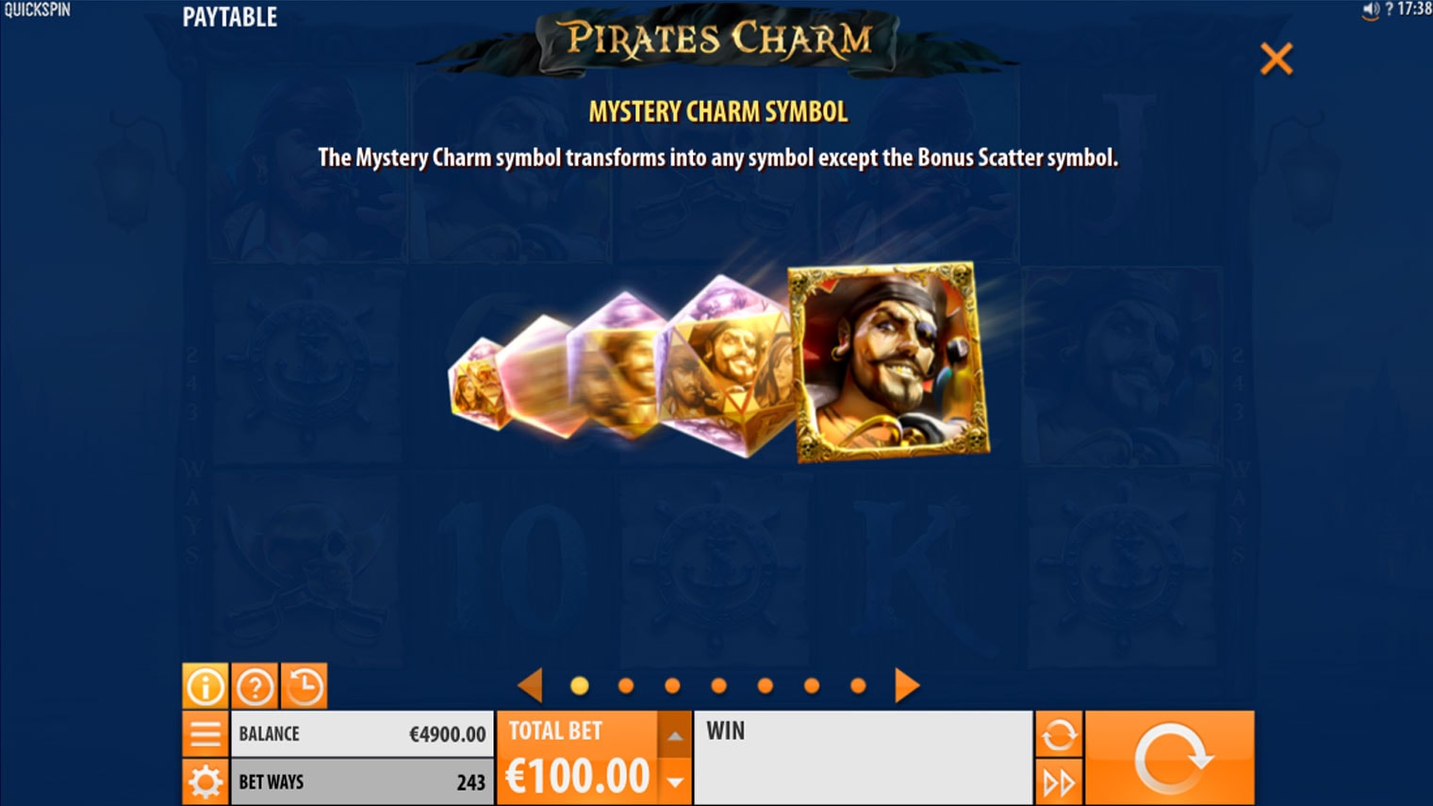The height and width of the screenshot is (806, 1433).
Task: Click the question mark near clock
Action: tap(1389, 9)
